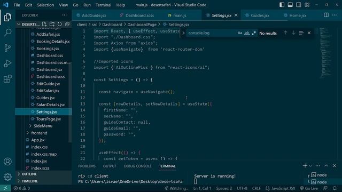
Task: Click Find in Selection icon
Action: [x=301, y=33]
